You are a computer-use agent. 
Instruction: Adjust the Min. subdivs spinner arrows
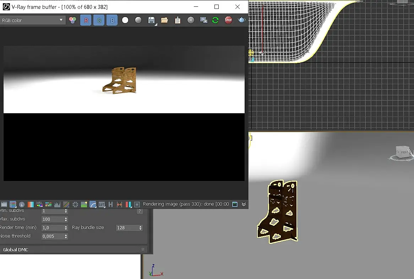[66, 211]
